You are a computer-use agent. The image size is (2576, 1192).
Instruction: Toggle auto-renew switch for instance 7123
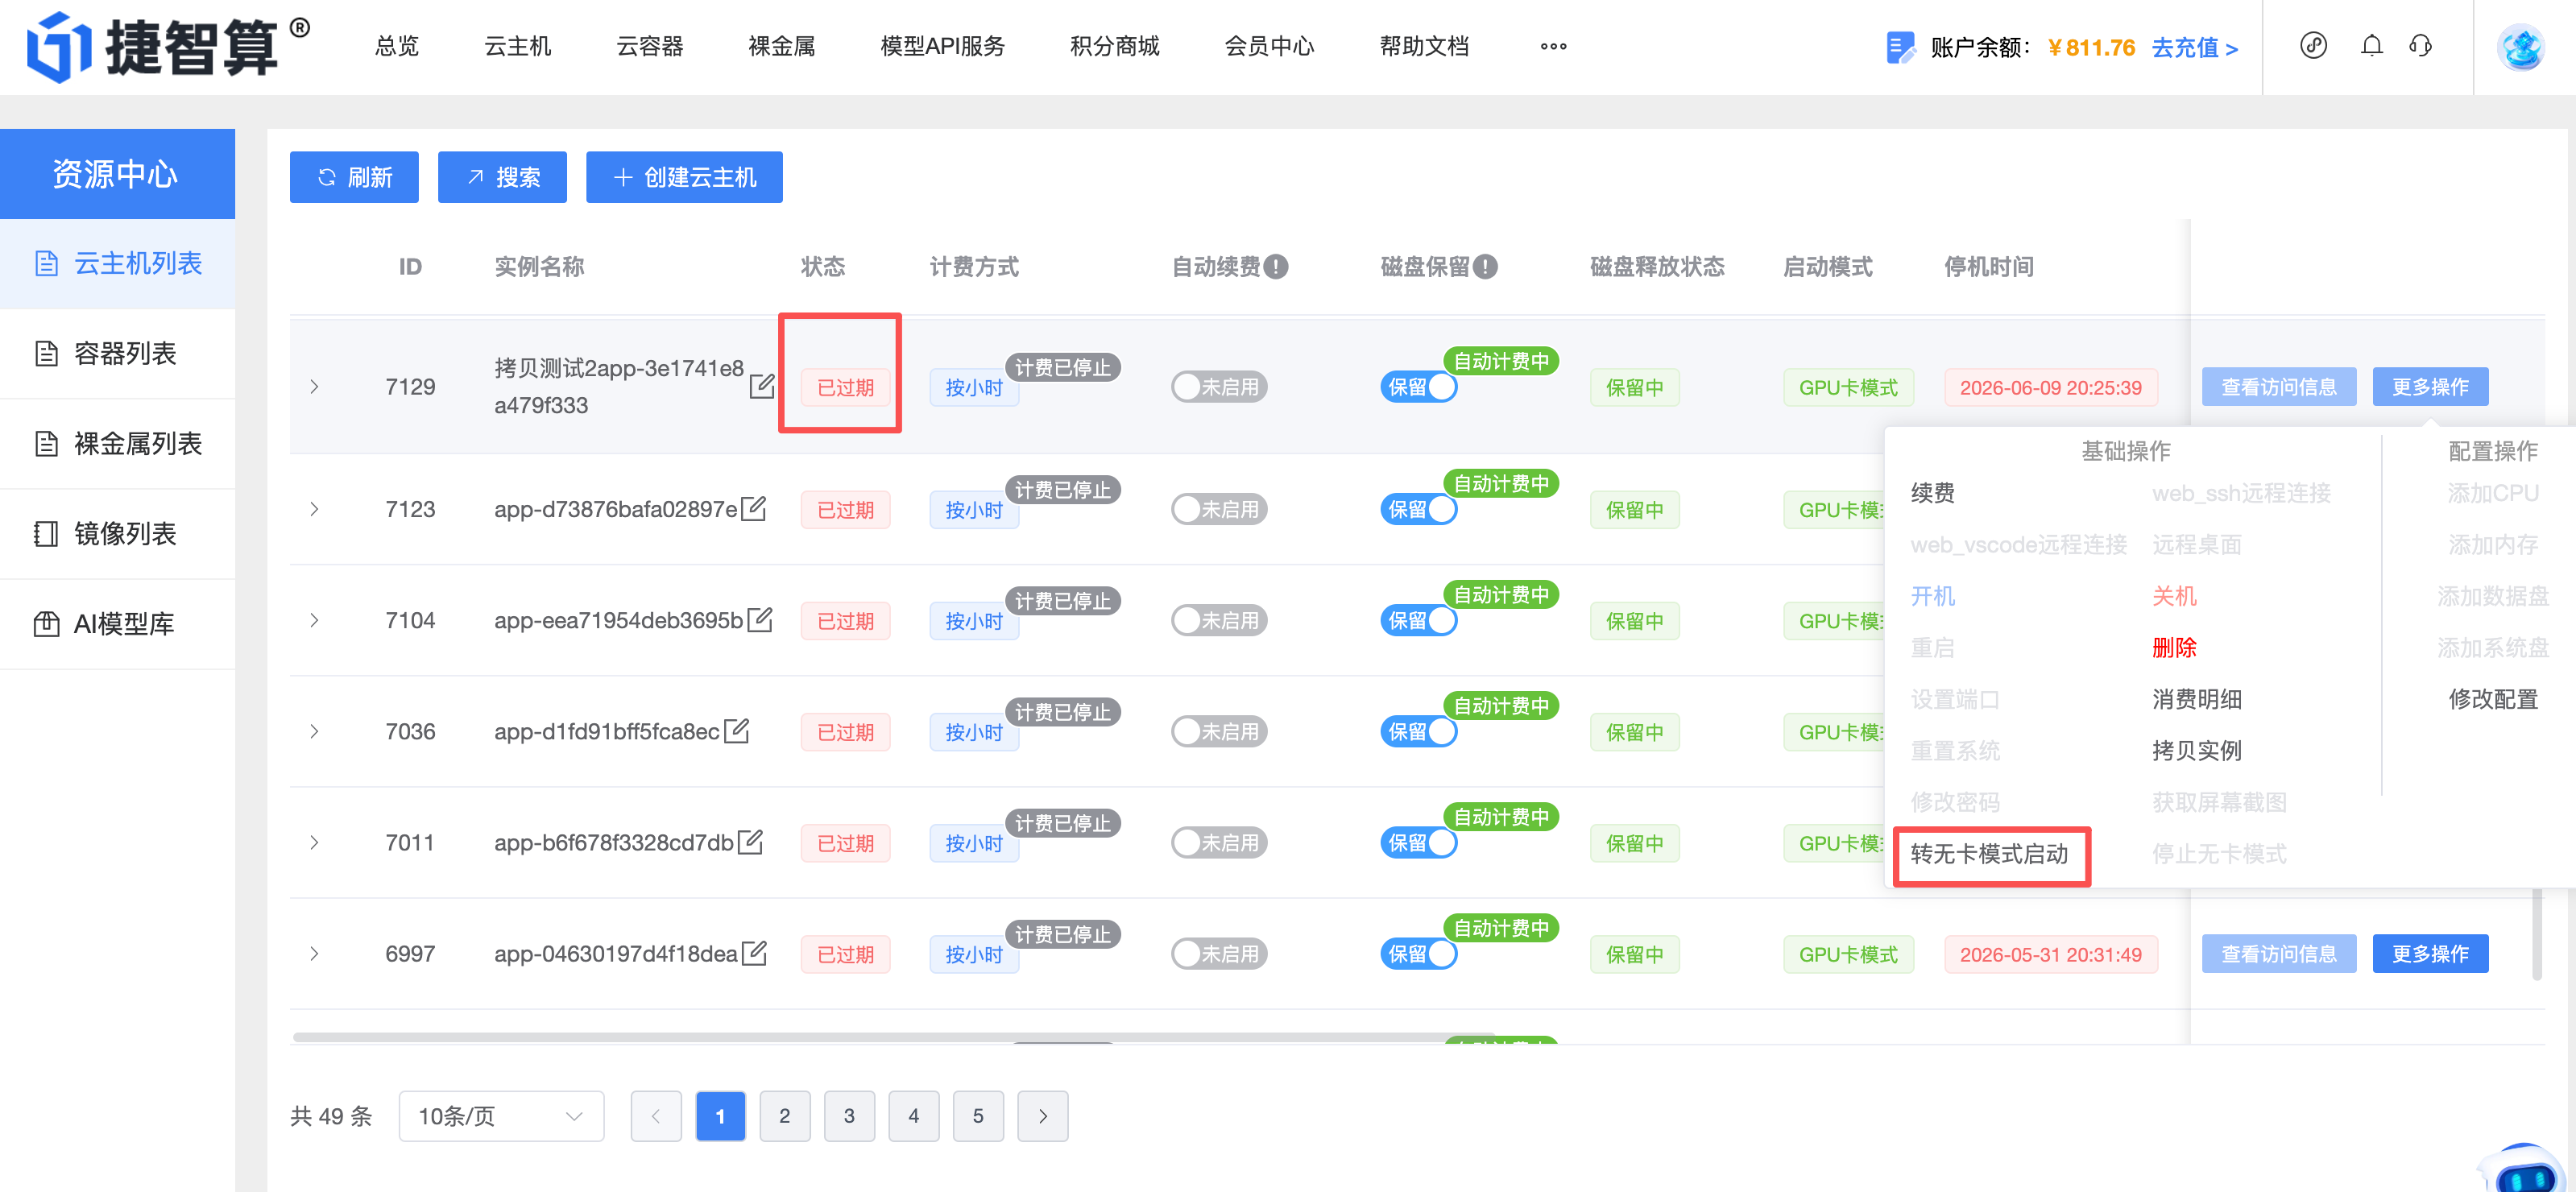(x=1219, y=509)
